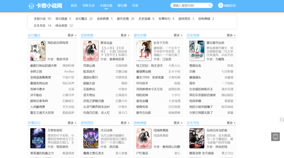
Task: Filter by 武侠修真 category in filter bar
Action: click(x=103, y=19)
